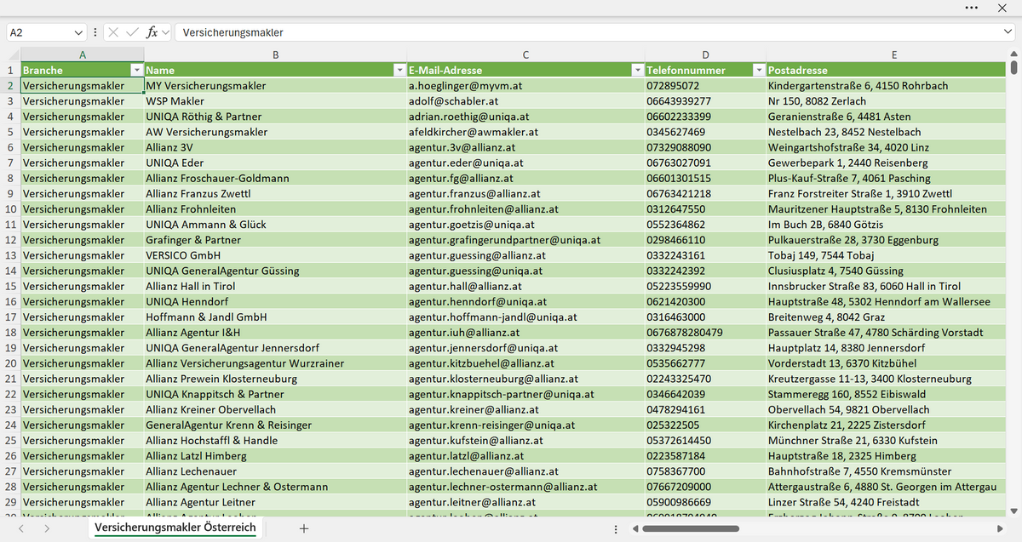
Task: Select cell with MY Versicherungsmakler
Action: tap(275, 86)
